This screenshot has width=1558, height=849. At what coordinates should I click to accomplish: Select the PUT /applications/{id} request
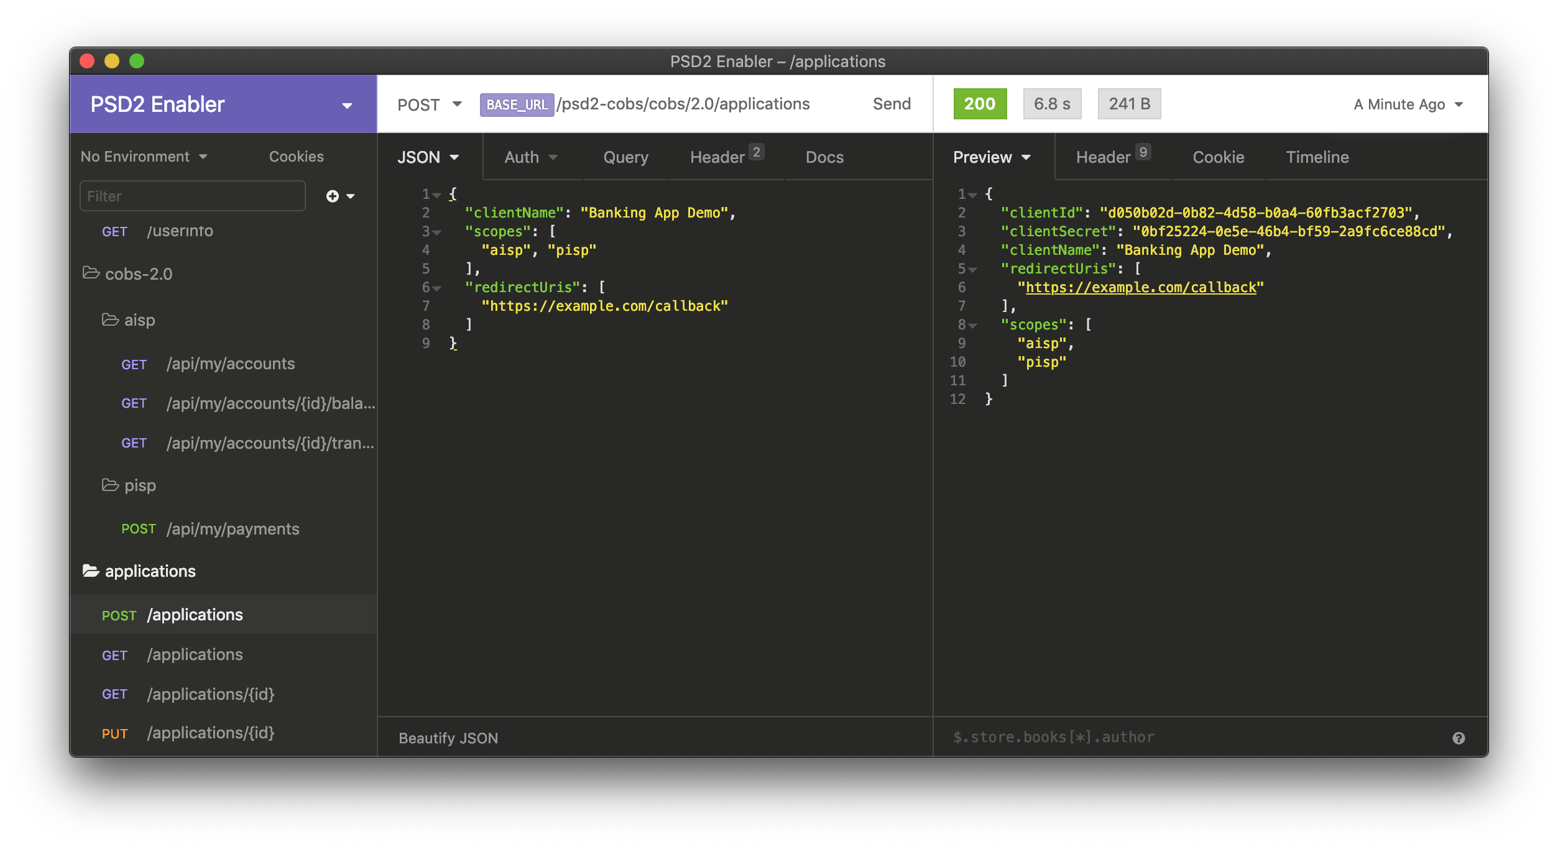pyautogui.click(x=224, y=733)
